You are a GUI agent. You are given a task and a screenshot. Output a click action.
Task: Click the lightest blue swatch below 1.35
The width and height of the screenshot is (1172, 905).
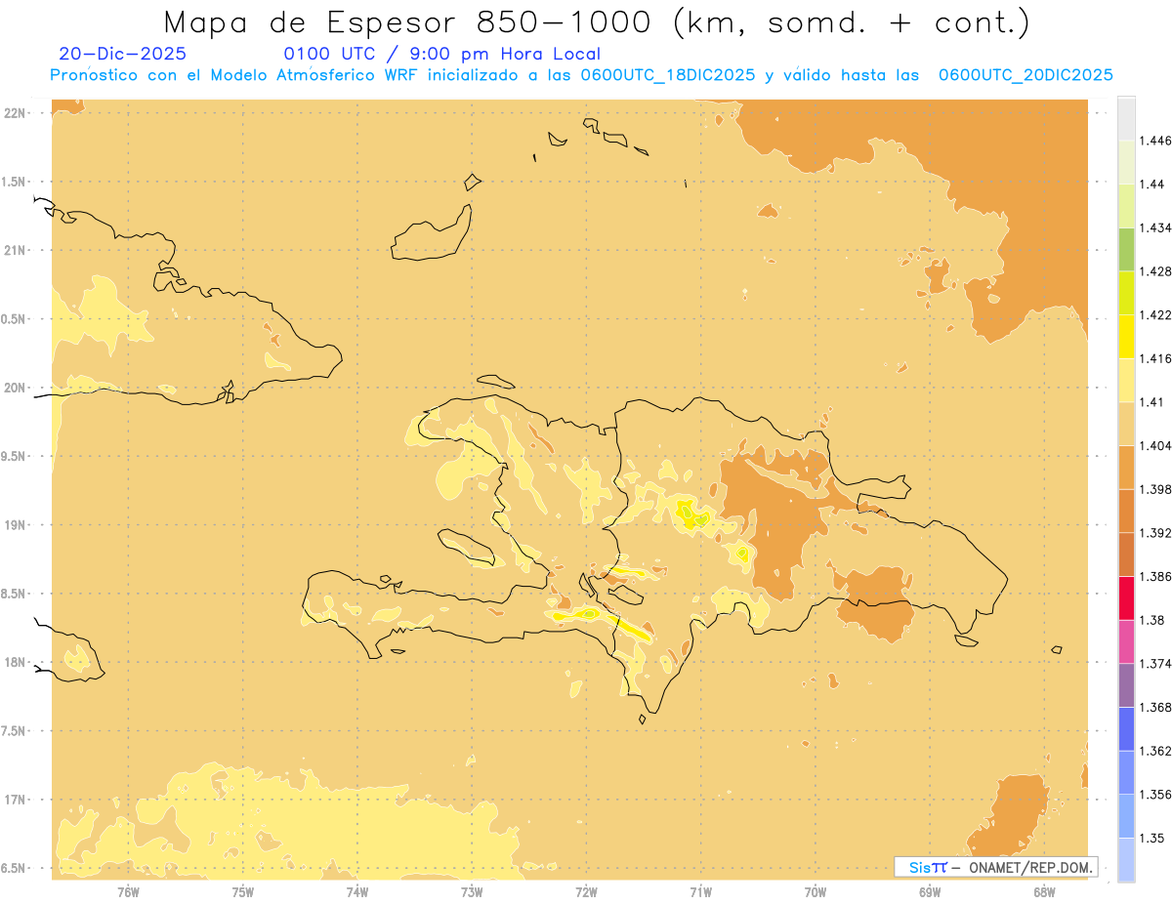pyautogui.click(x=1126, y=859)
